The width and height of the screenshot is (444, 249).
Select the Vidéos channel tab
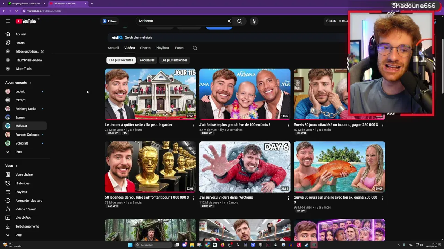tap(129, 48)
